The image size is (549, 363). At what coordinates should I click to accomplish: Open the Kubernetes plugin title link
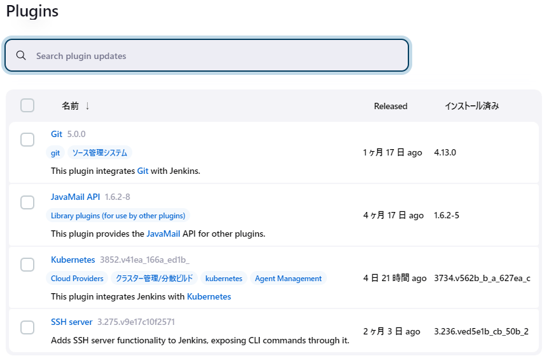pos(73,260)
